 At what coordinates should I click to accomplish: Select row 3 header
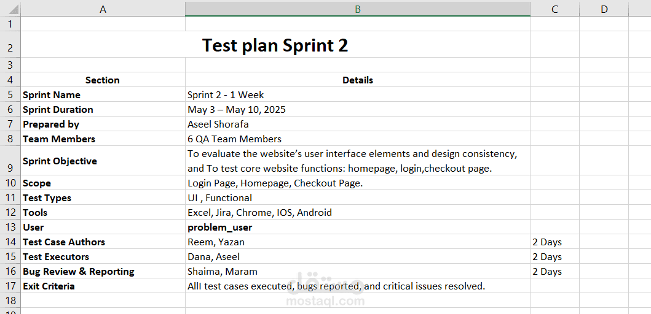coord(10,64)
